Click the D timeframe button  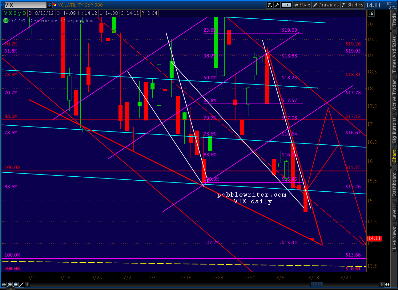click(x=286, y=5)
